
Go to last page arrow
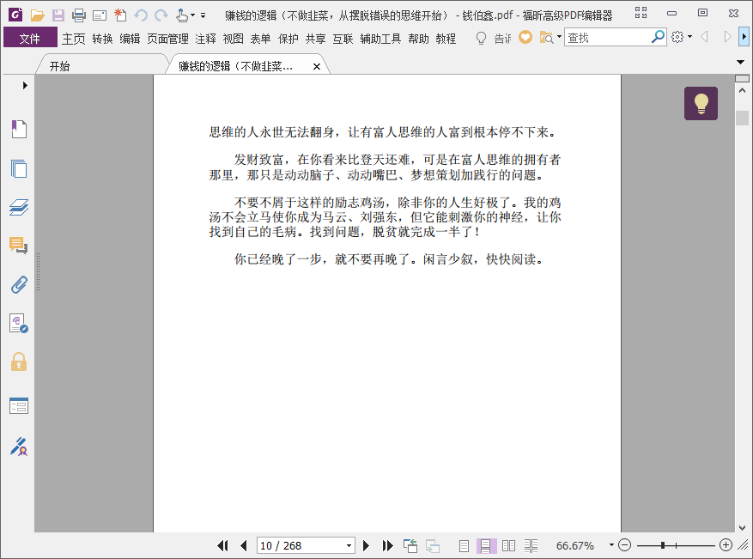pos(387,545)
